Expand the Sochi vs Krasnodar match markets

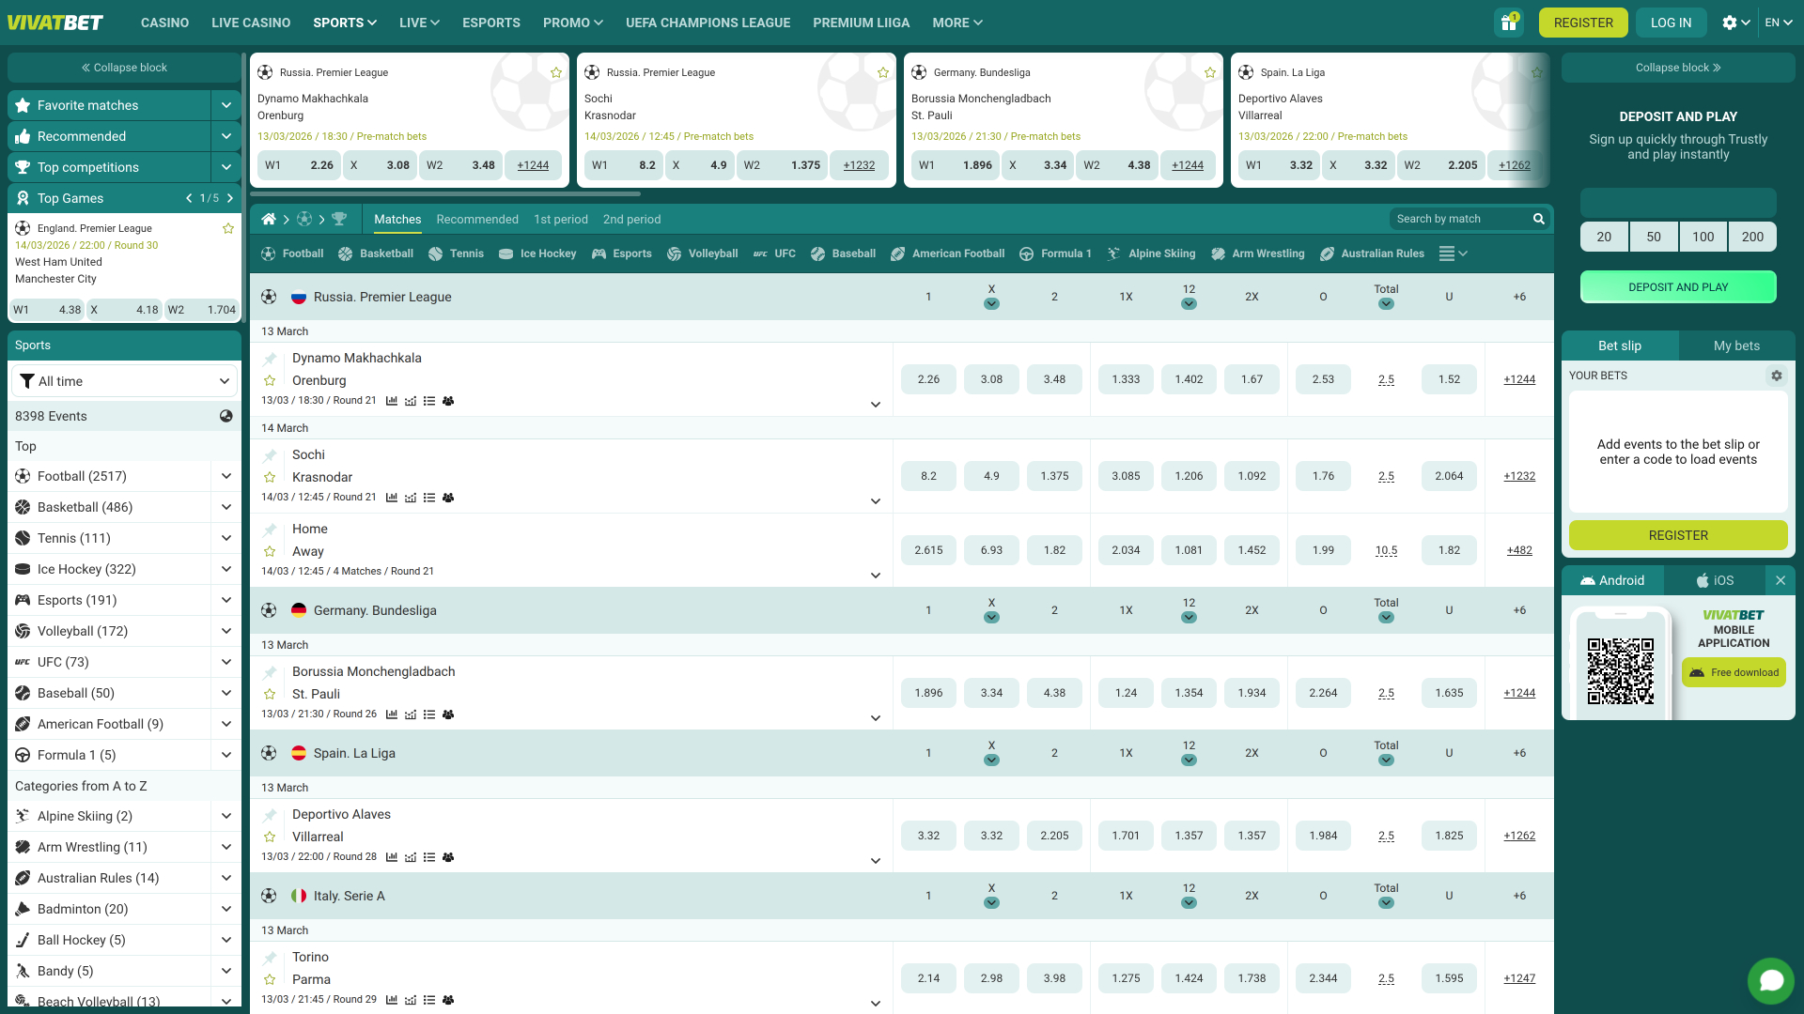(876, 501)
